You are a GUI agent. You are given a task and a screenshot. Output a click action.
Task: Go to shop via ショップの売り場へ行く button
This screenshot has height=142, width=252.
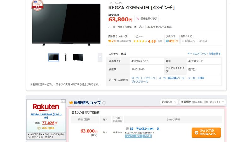click(206, 133)
